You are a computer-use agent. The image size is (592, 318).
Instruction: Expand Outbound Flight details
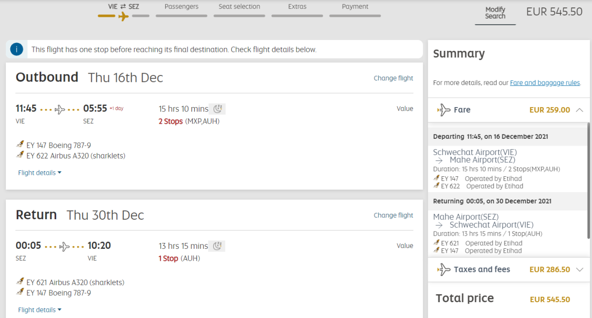(39, 173)
